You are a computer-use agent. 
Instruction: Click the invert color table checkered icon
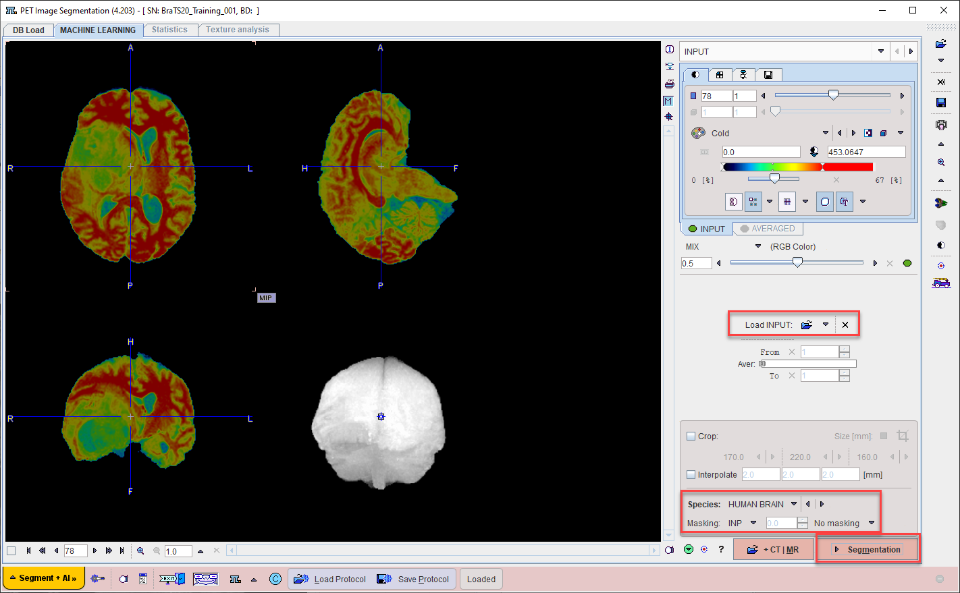tap(868, 133)
